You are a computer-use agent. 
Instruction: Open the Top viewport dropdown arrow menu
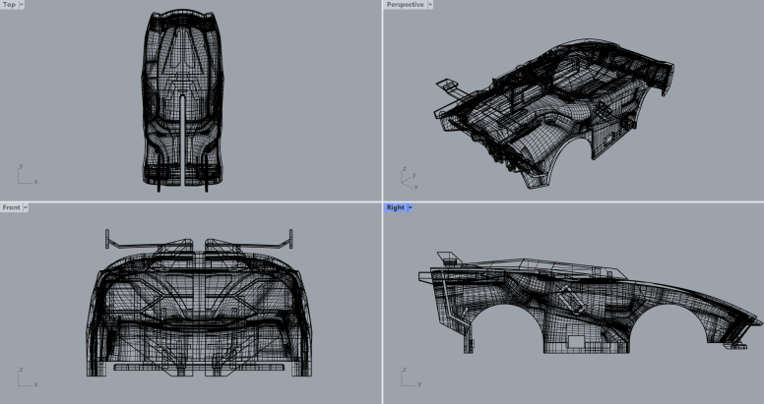tap(22, 5)
